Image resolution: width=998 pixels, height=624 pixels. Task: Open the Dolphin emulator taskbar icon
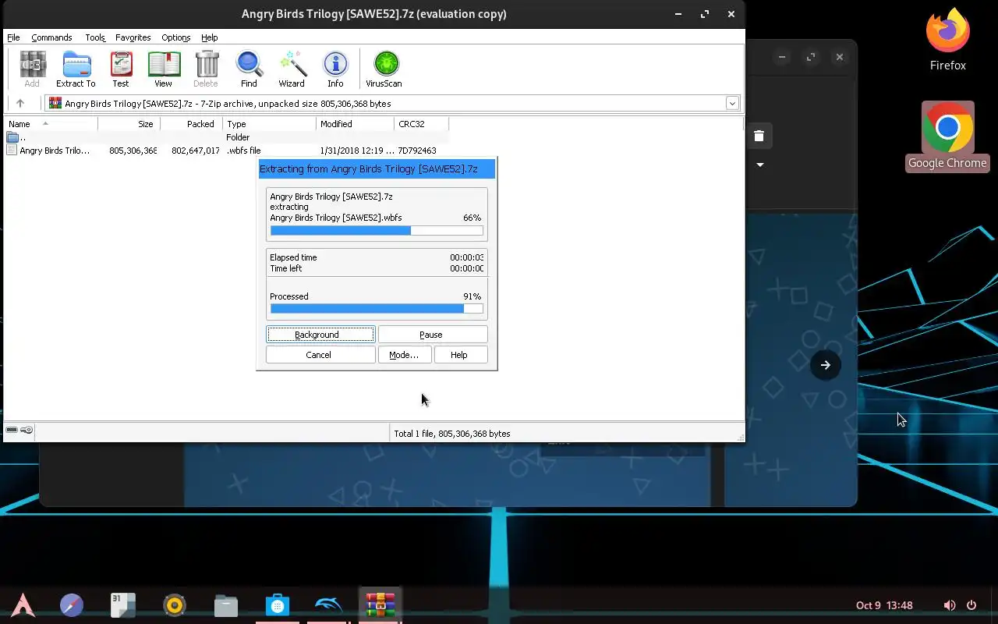(x=328, y=605)
